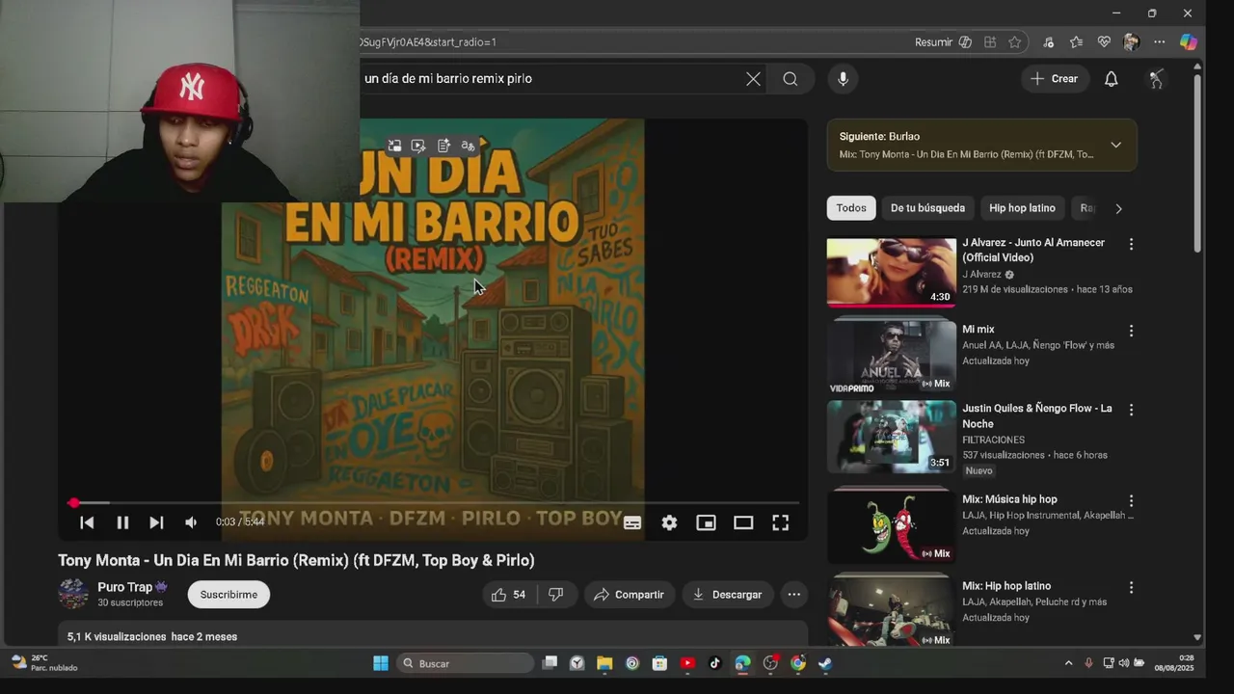Open options for Mix: Música hip hop
This screenshot has width=1234, height=694.
(1131, 501)
